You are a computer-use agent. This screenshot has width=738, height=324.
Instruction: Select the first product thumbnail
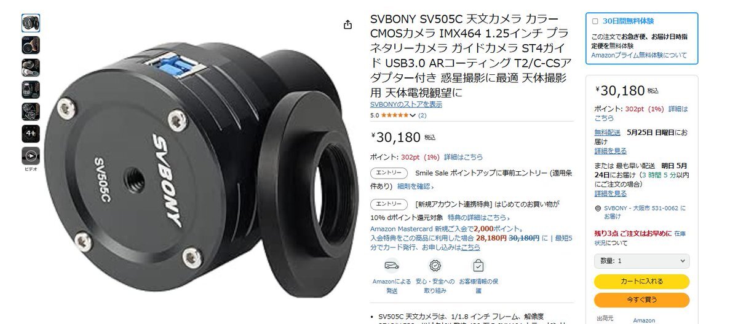coord(31,23)
